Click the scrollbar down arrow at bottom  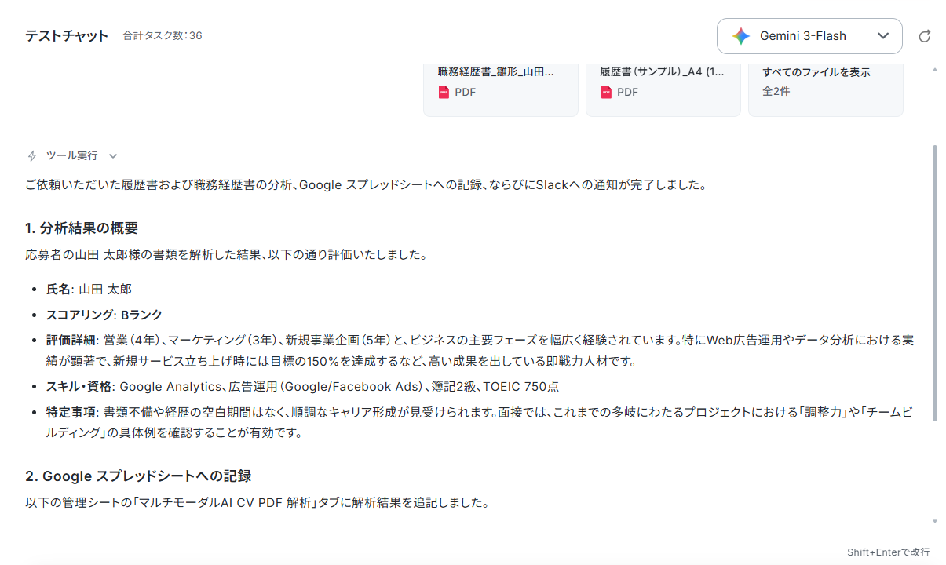click(x=934, y=521)
